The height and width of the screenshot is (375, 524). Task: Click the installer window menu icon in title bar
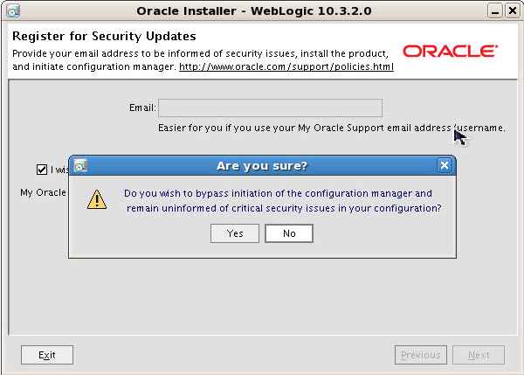tap(13, 10)
